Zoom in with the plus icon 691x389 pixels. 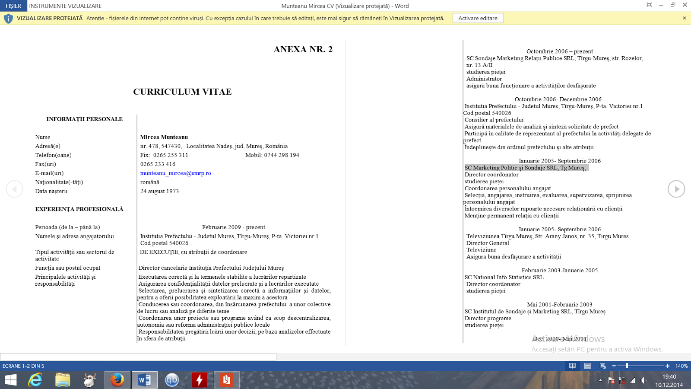pos(668,366)
